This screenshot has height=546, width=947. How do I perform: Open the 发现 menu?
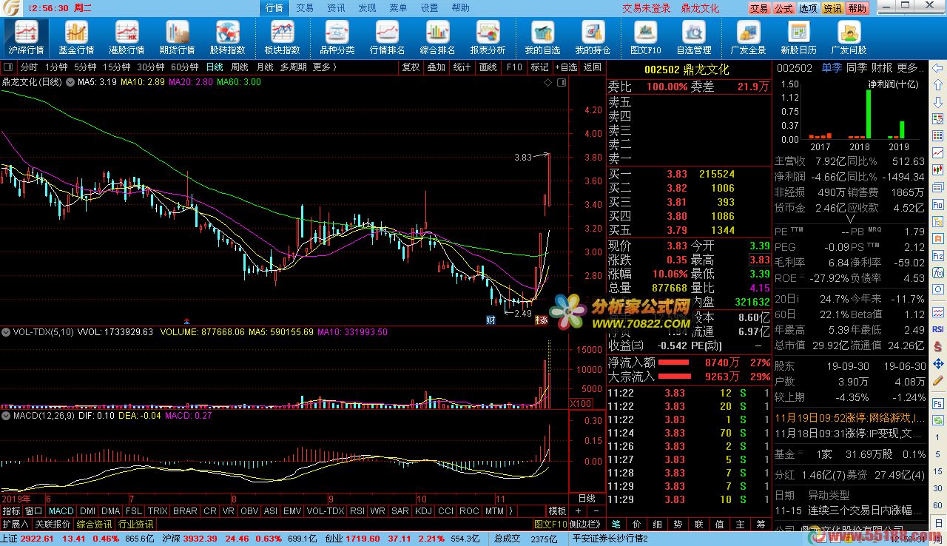tap(367, 8)
